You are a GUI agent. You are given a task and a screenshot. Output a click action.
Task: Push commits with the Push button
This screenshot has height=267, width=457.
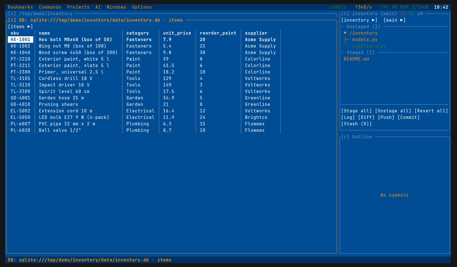pos(386,117)
